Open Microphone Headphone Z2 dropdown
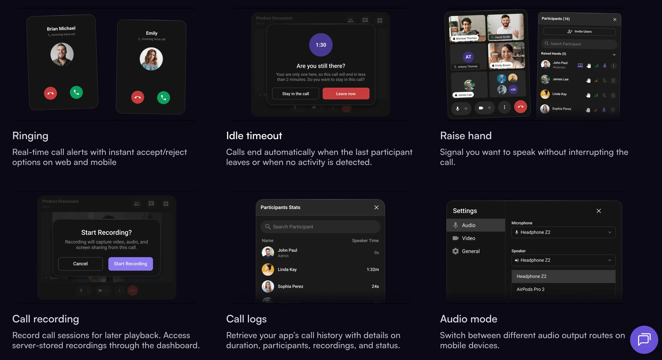Image resolution: width=662 pixels, height=360 pixels. [563, 232]
